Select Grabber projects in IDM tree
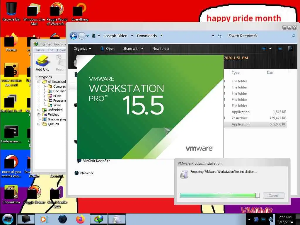Viewport: 300px width, 225px height. tap(54, 119)
